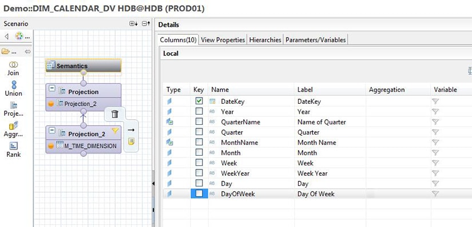Click the color palette icon in Scenario toolbar
Viewport: 472px width, 227px height.
19,37
